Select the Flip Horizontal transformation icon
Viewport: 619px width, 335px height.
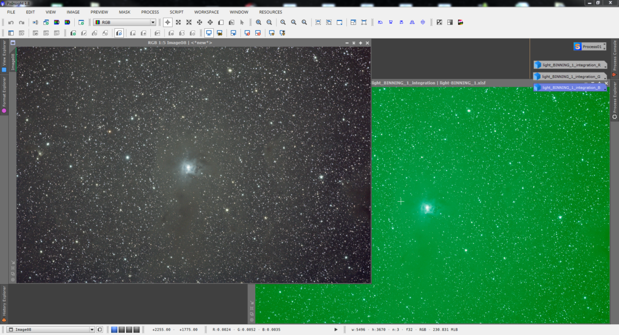[x=412, y=22]
